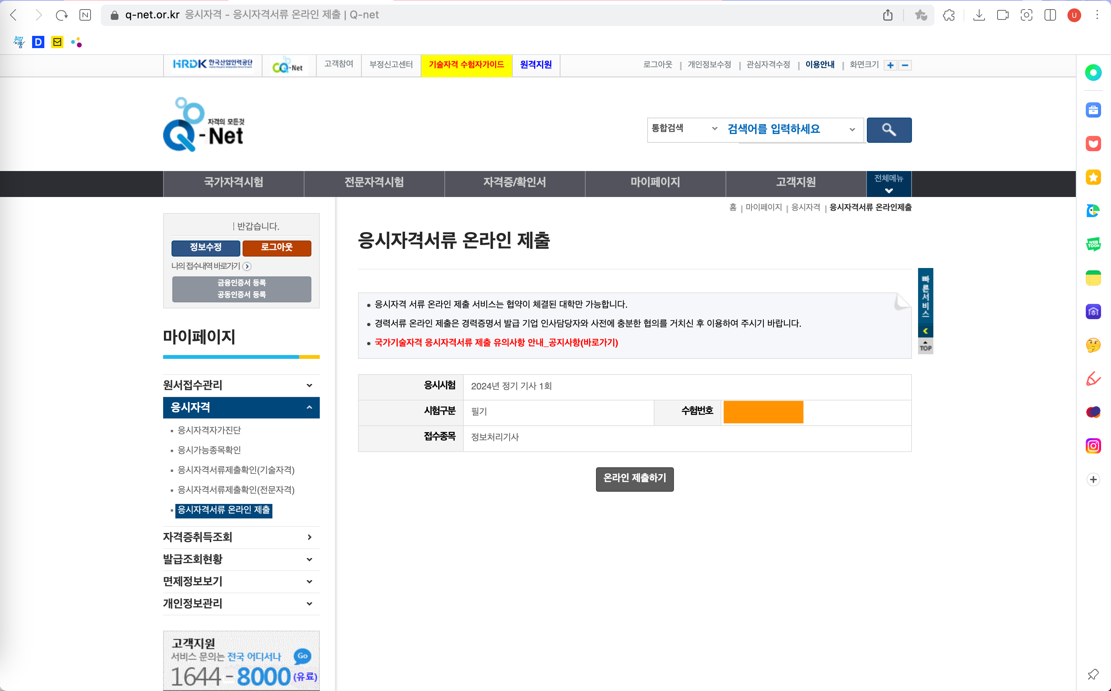Click the browser reload page icon
Screen dimensions: 1111x691
point(61,15)
